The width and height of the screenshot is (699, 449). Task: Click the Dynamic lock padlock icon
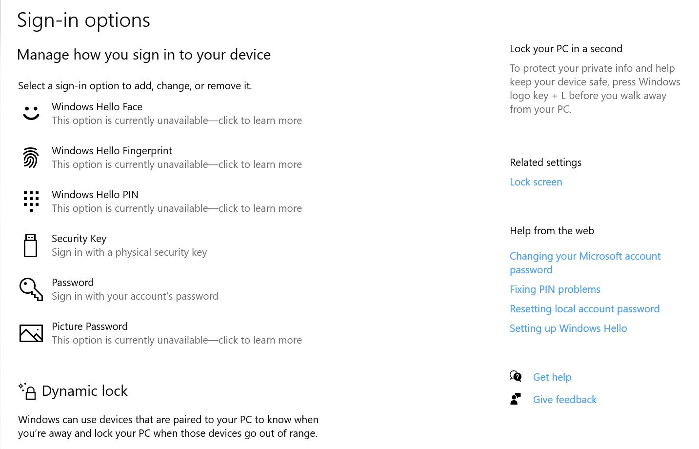coord(27,391)
